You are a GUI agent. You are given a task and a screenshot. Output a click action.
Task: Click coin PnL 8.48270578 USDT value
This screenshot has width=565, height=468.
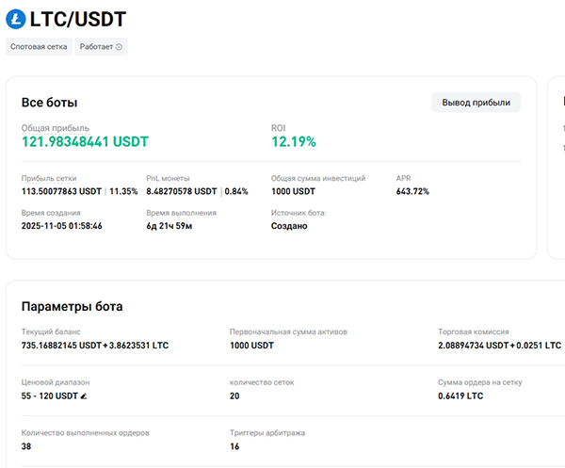(x=182, y=191)
